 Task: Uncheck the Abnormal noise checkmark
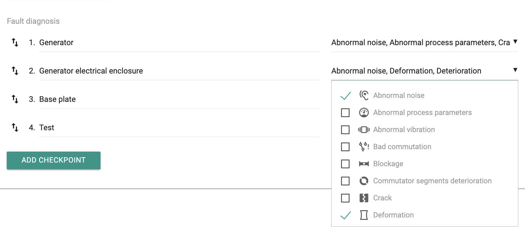coord(345,96)
